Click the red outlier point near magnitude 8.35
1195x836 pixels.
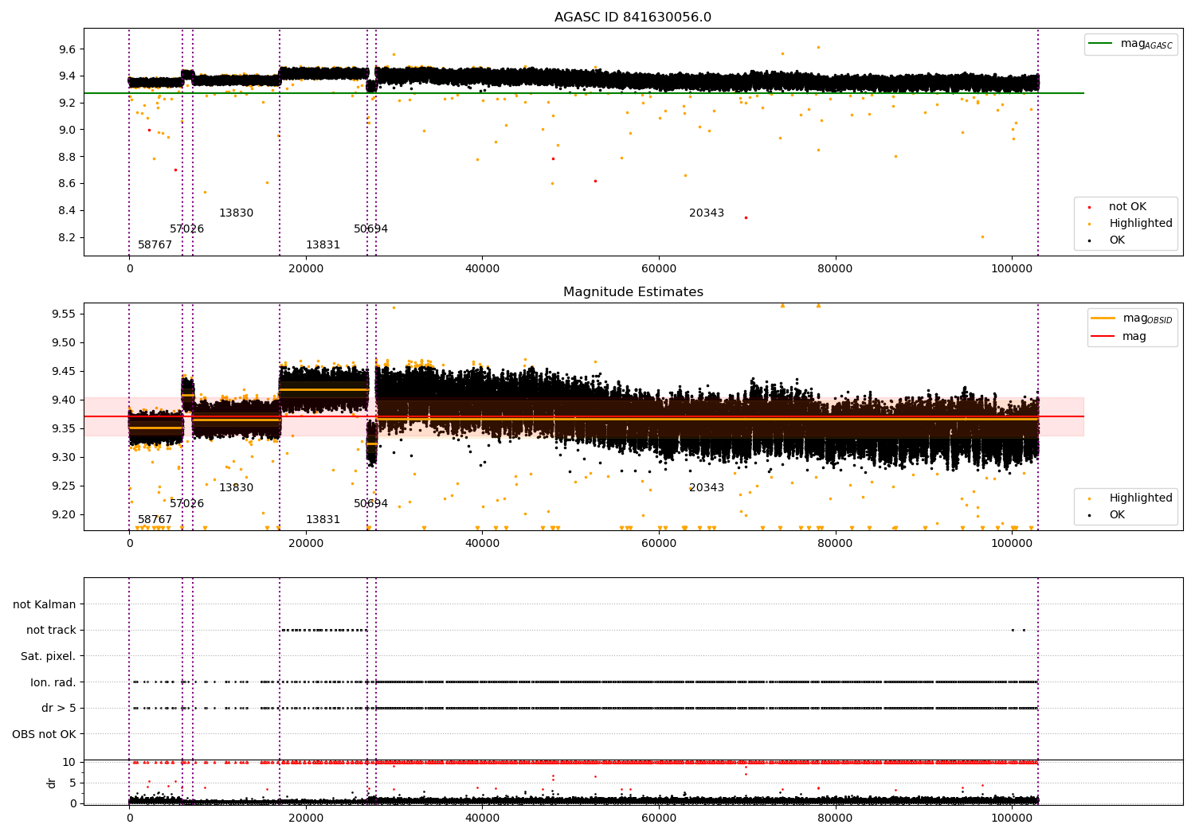pos(746,217)
